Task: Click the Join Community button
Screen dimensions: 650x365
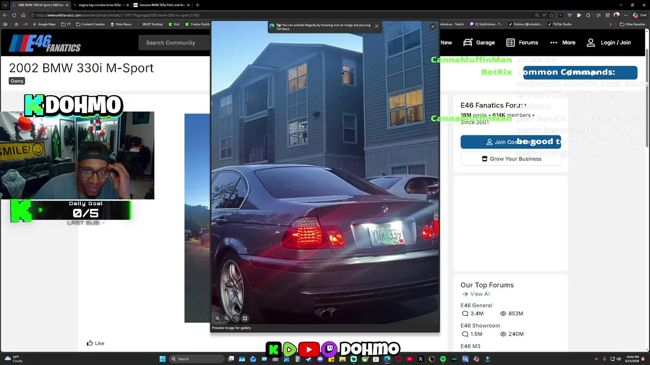Action: click(x=511, y=142)
